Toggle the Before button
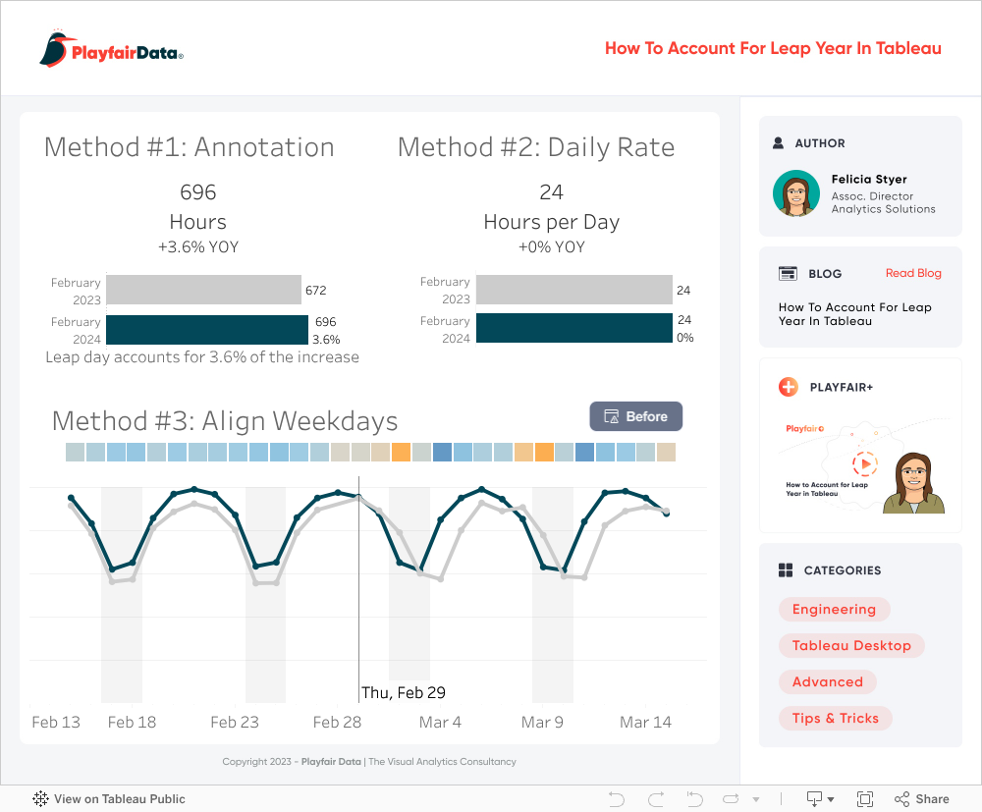 tap(635, 416)
